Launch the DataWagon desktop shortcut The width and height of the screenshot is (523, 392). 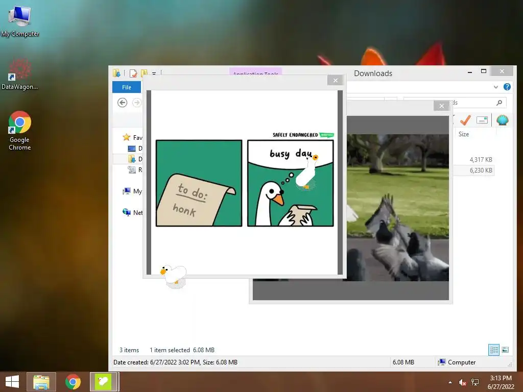(x=20, y=74)
